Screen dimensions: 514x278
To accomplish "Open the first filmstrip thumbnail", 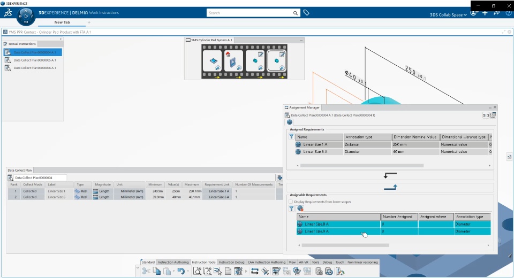I will coord(213,60).
